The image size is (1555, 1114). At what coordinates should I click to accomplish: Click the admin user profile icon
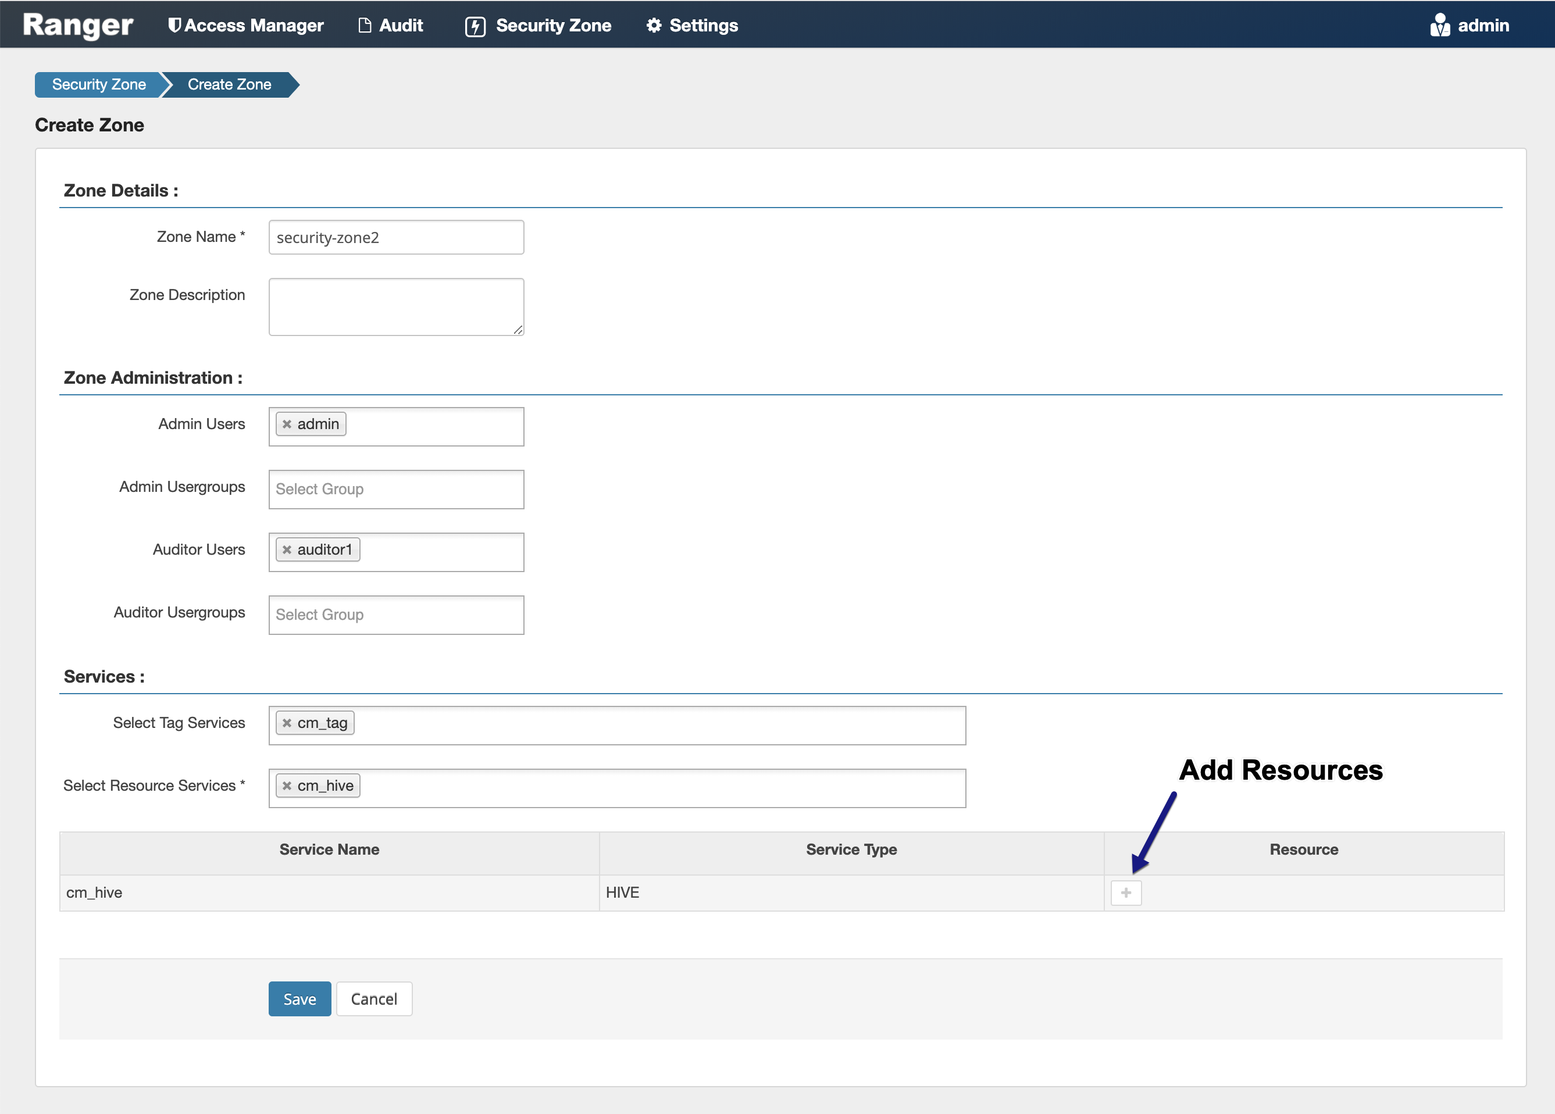coord(1439,26)
